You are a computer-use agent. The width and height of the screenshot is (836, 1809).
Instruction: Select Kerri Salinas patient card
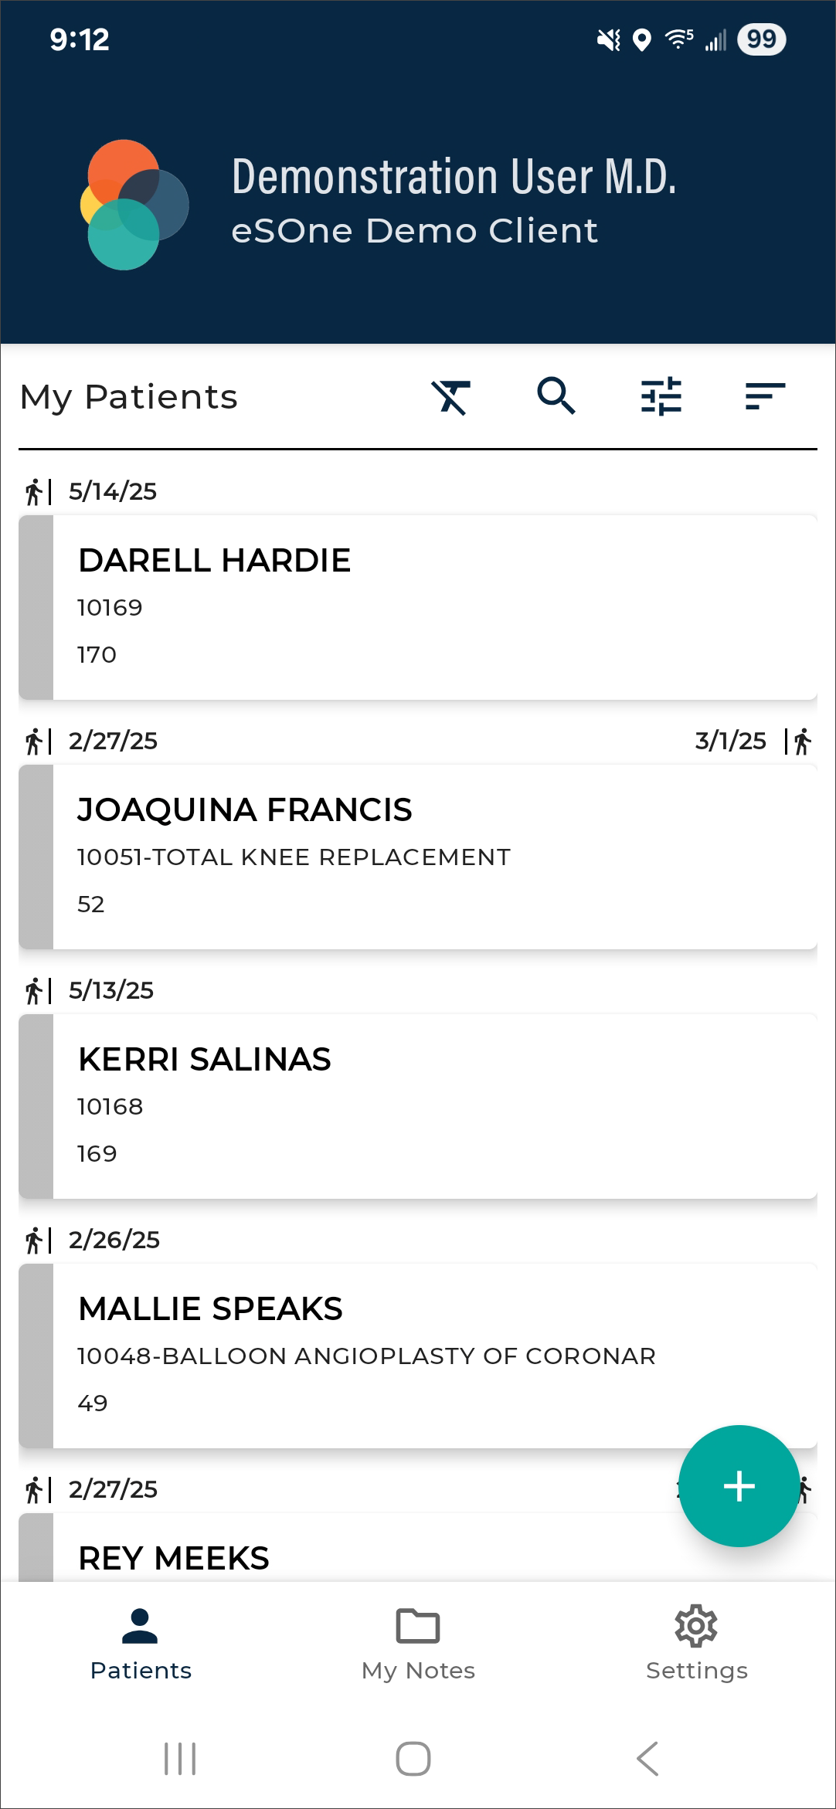pyautogui.click(x=433, y=1106)
